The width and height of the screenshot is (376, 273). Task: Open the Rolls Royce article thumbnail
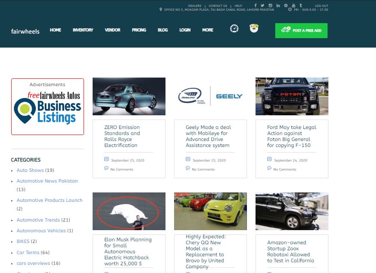point(129,96)
